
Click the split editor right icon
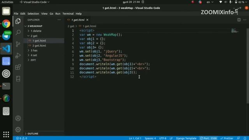[x=239, y=20]
